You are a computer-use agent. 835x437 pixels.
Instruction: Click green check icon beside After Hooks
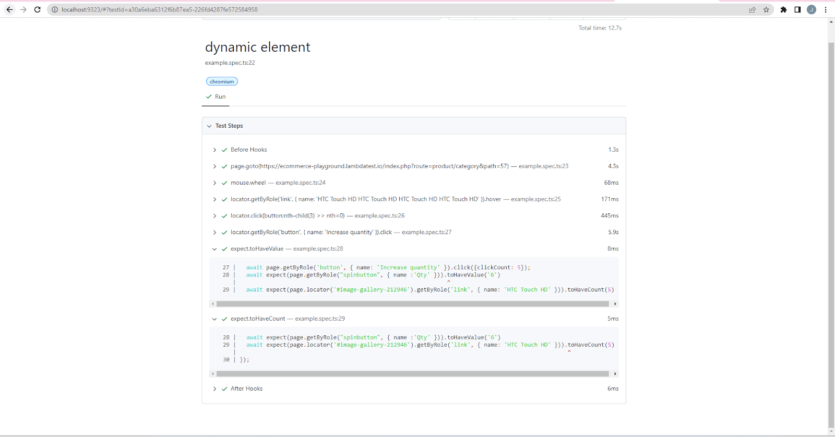pyautogui.click(x=224, y=389)
